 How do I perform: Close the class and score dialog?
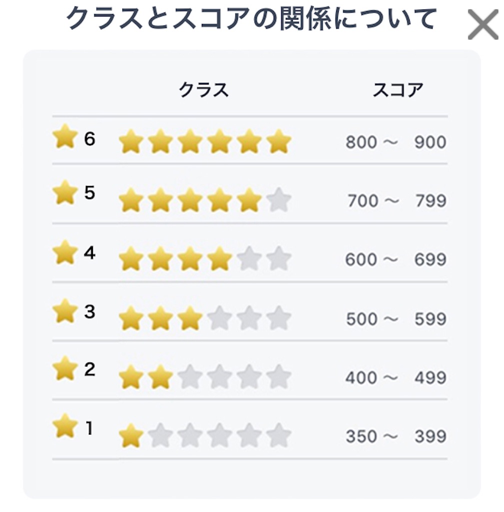[x=483, y=24]
